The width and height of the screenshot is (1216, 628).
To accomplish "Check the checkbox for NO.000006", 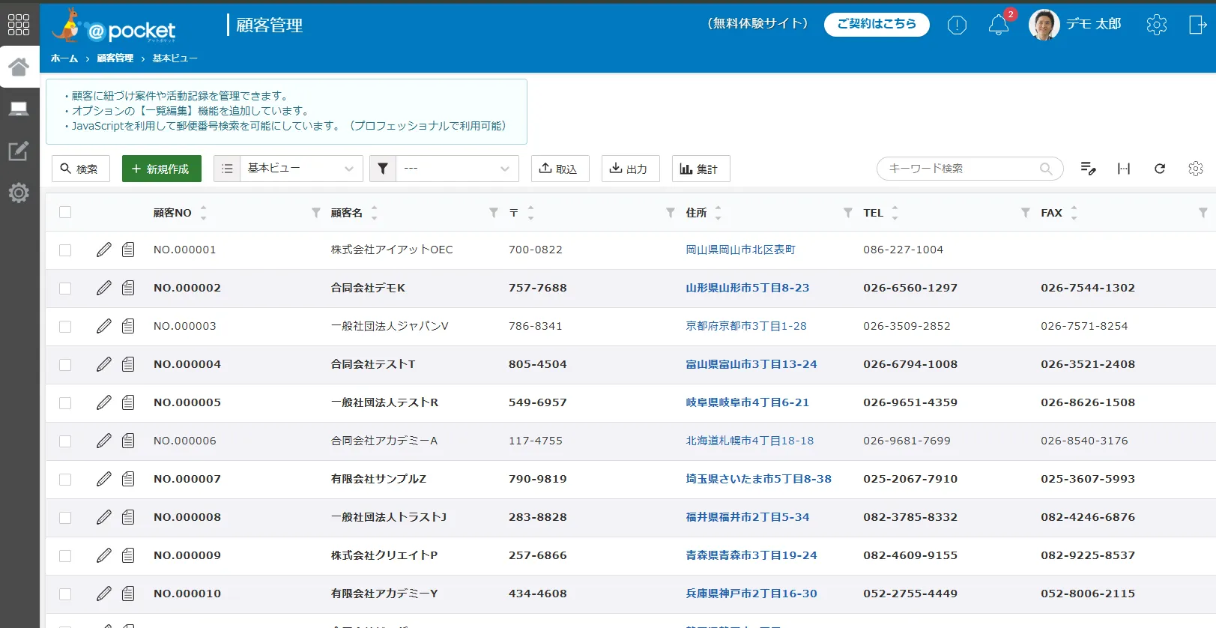I will coord(65,441).
